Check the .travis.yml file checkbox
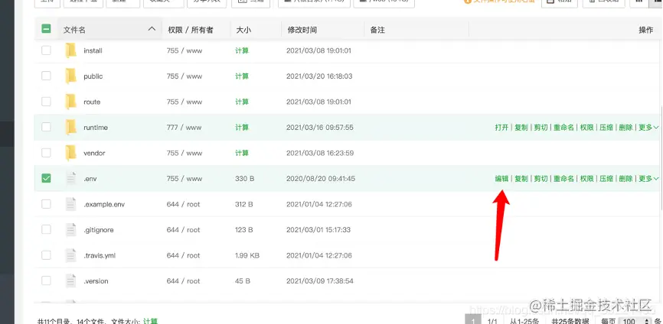The image size is (663, 324). [x=46, y=255]
